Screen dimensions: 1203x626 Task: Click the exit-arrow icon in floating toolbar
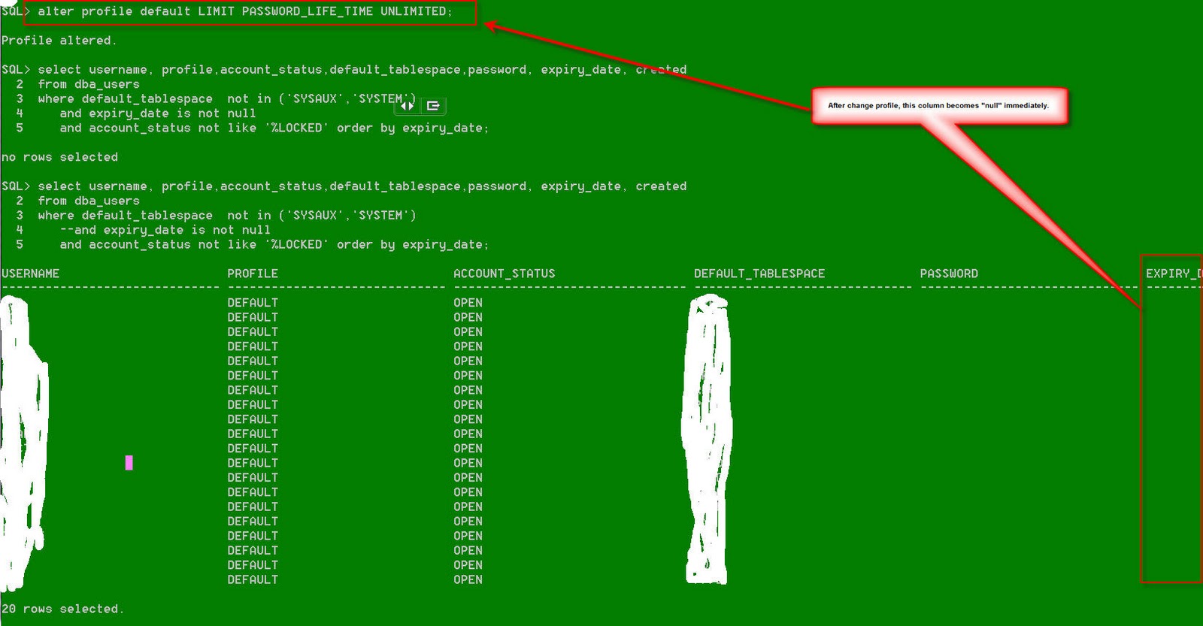[x=433, y=106]
